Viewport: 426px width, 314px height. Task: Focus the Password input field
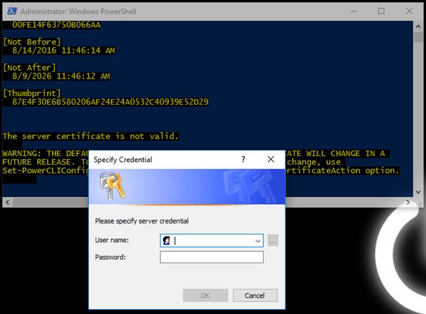(211, 257)
